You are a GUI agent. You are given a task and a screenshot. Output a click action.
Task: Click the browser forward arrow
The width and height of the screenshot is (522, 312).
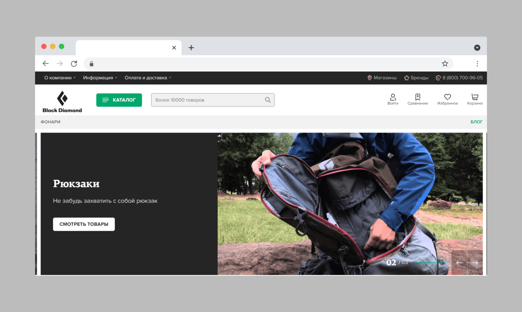60,64
